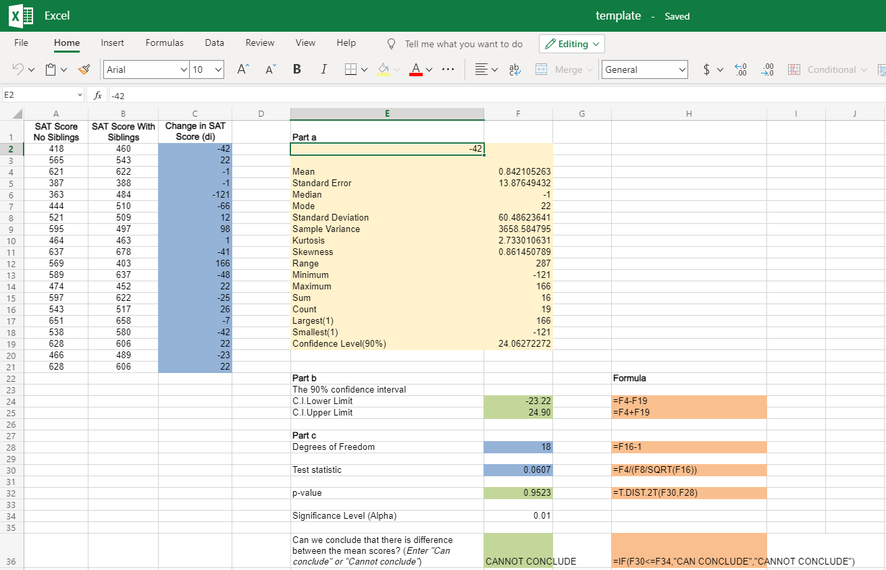
Task: Select the Format Painter tool
Action: coord(82,69)
